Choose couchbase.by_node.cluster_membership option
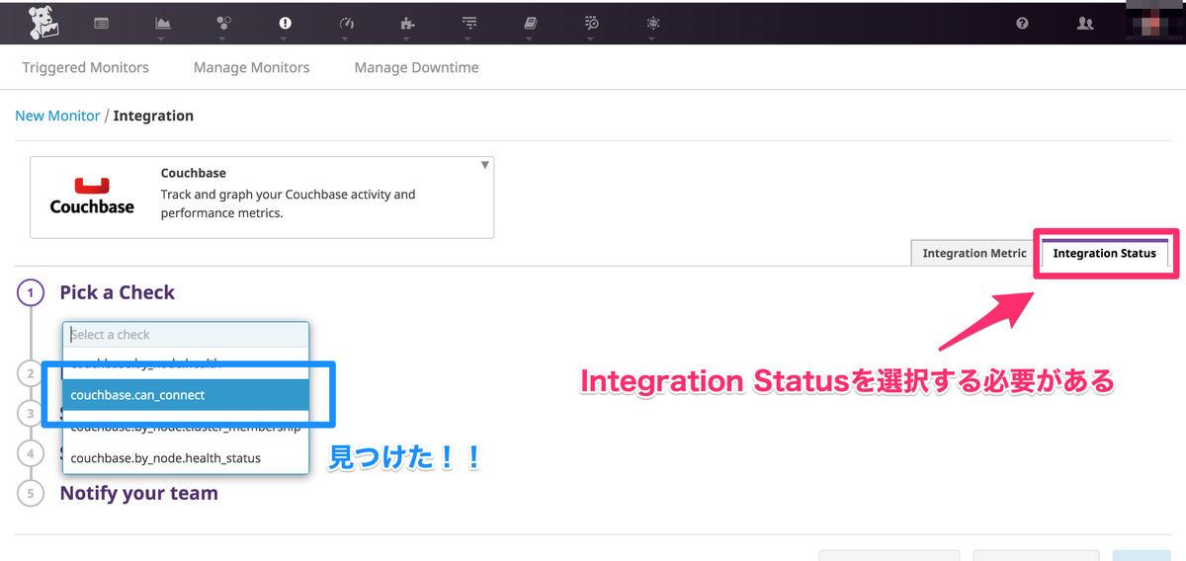1186x561 pixels. [186, 428]
